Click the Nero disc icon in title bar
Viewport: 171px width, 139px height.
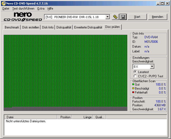(x=3, y=3)
